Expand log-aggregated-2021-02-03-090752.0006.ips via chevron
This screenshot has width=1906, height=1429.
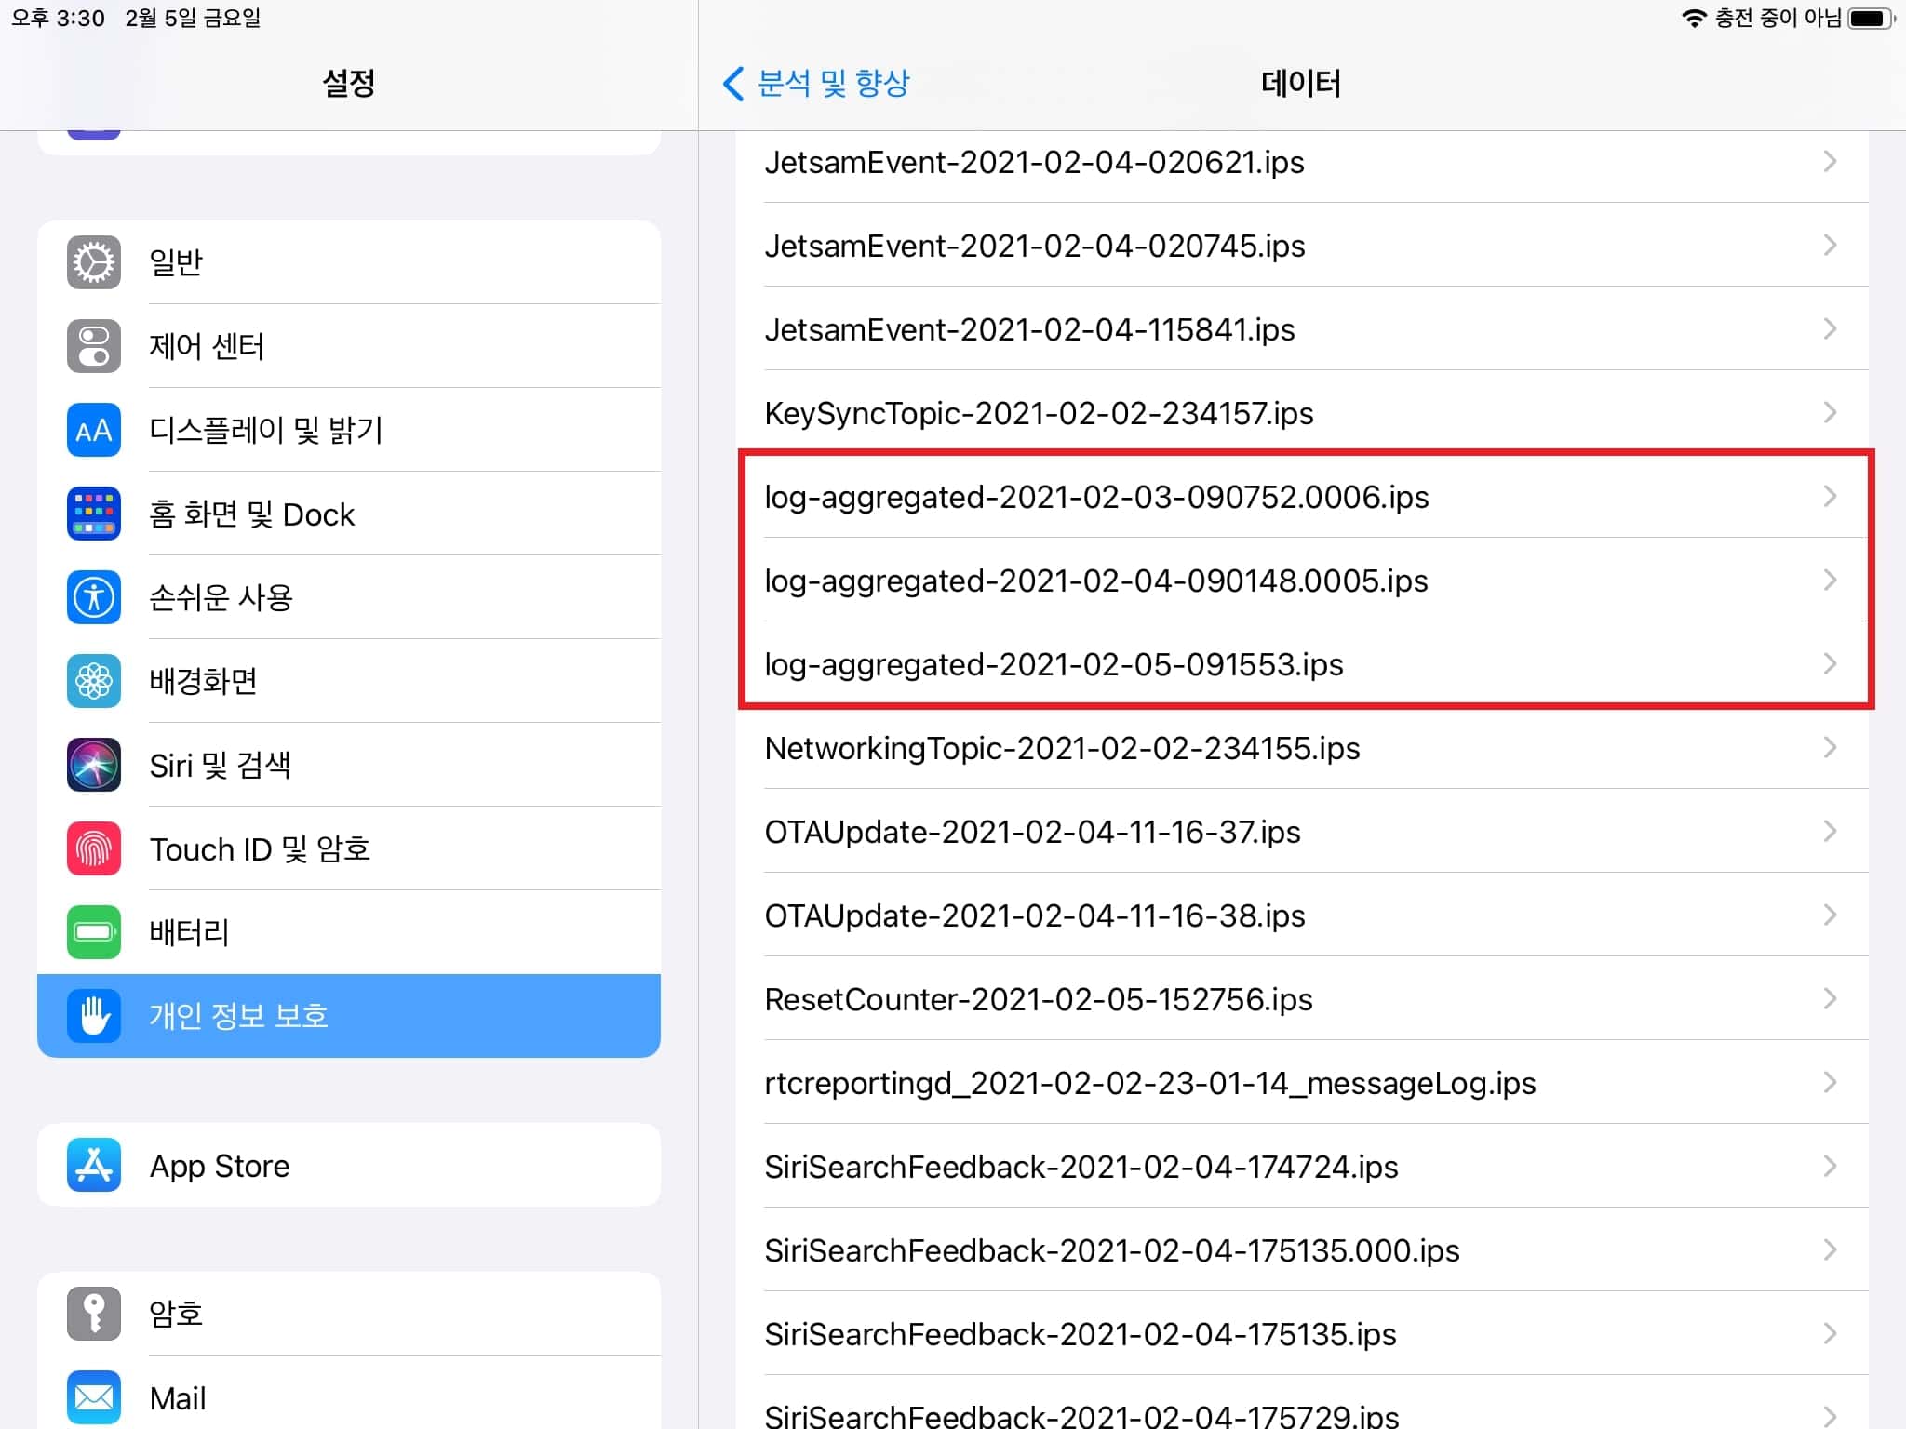[1830, 497]
